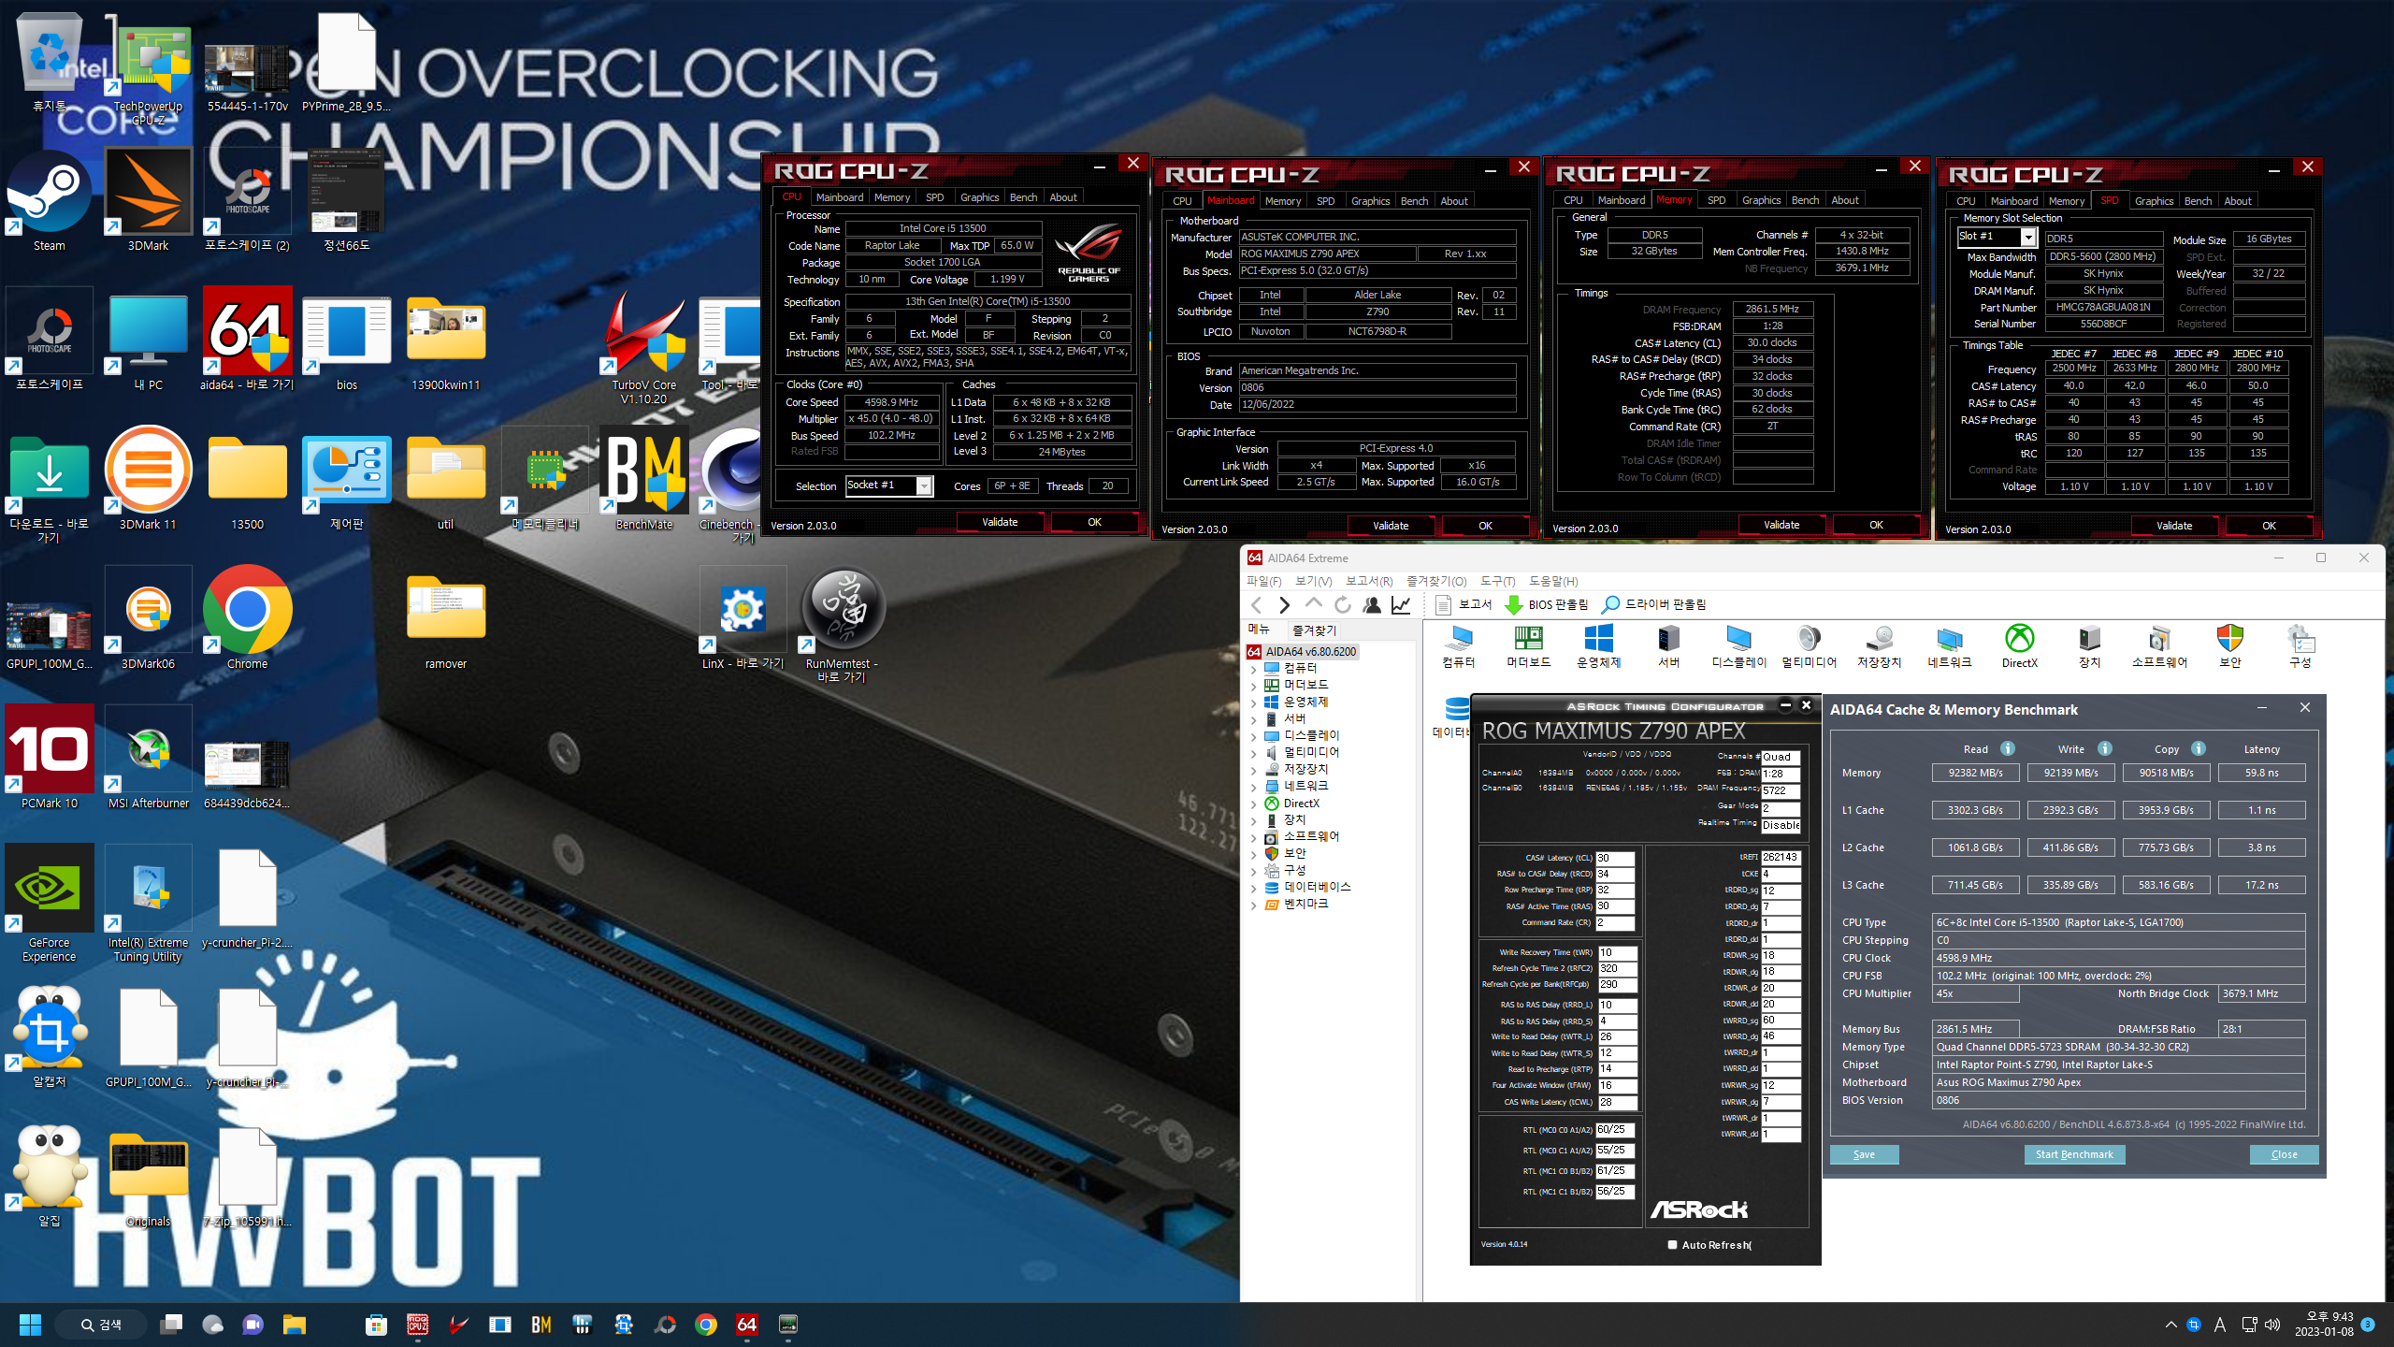Expand 벤치마크 tree node in AIDA64
Image resolution: width=2394 pixels, height=1347 pixels.
(1254, 905)
